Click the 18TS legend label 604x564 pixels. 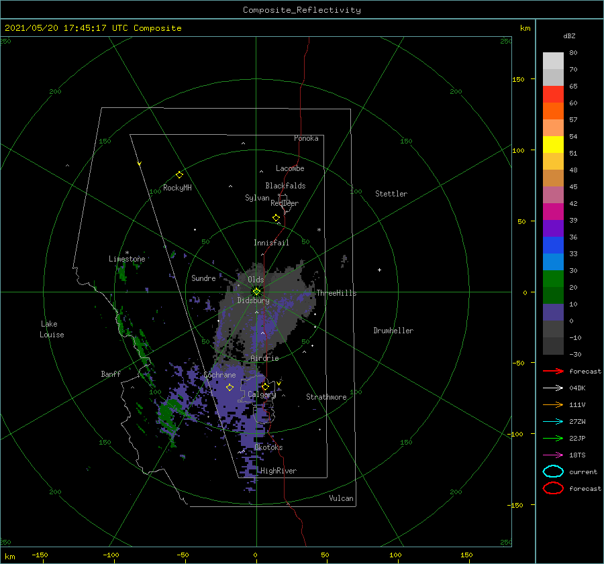pyautogui.click(x=577, y=455)
